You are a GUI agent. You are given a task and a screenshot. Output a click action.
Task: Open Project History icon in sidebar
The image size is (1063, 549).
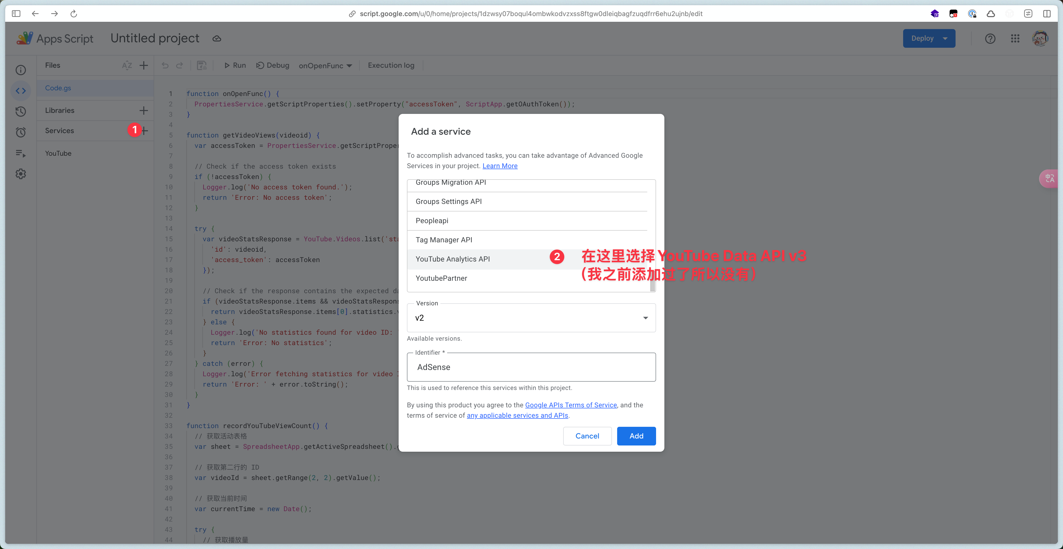point(21,111)
